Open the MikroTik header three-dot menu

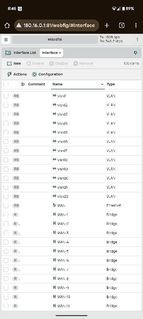click(x=137, y=39)
